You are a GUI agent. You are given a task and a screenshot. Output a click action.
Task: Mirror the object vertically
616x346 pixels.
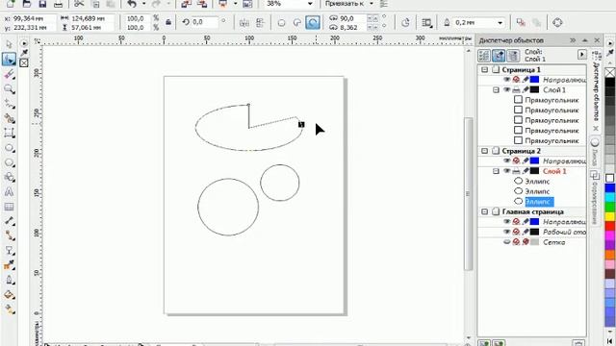click(260, 23)
